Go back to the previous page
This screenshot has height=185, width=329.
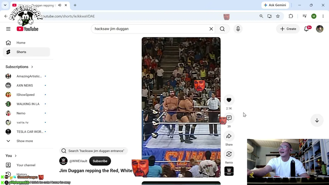pyautogui.click(x=6, y=16)
